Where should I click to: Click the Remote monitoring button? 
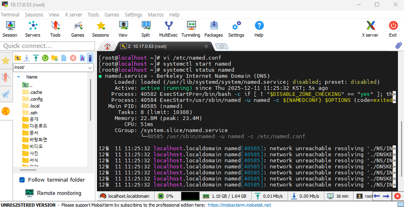pyautogui.click(x=53, y=193)
